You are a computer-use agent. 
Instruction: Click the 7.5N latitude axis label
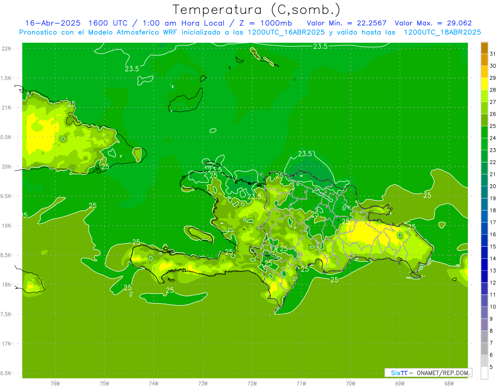click(x=6, y=314)
